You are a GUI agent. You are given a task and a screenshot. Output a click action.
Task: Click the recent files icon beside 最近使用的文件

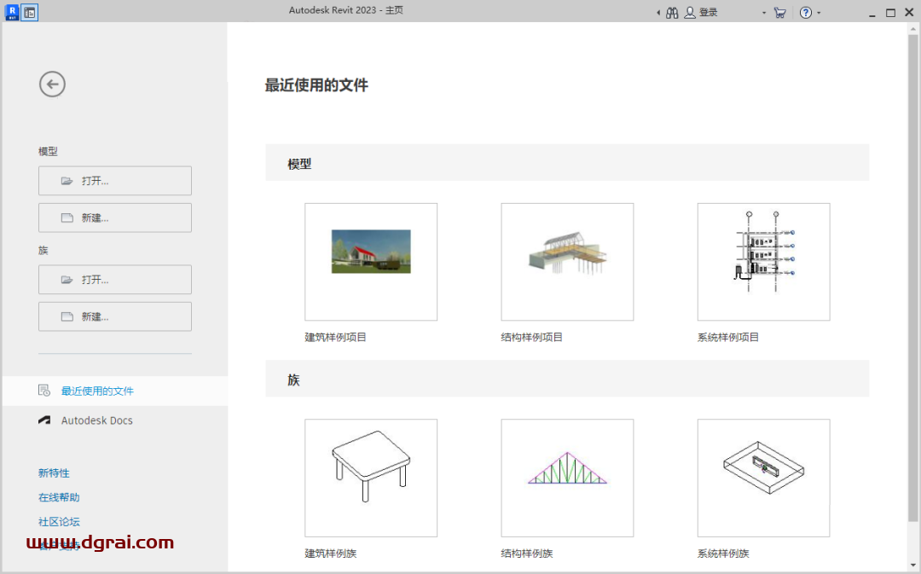tap(44, 391)
